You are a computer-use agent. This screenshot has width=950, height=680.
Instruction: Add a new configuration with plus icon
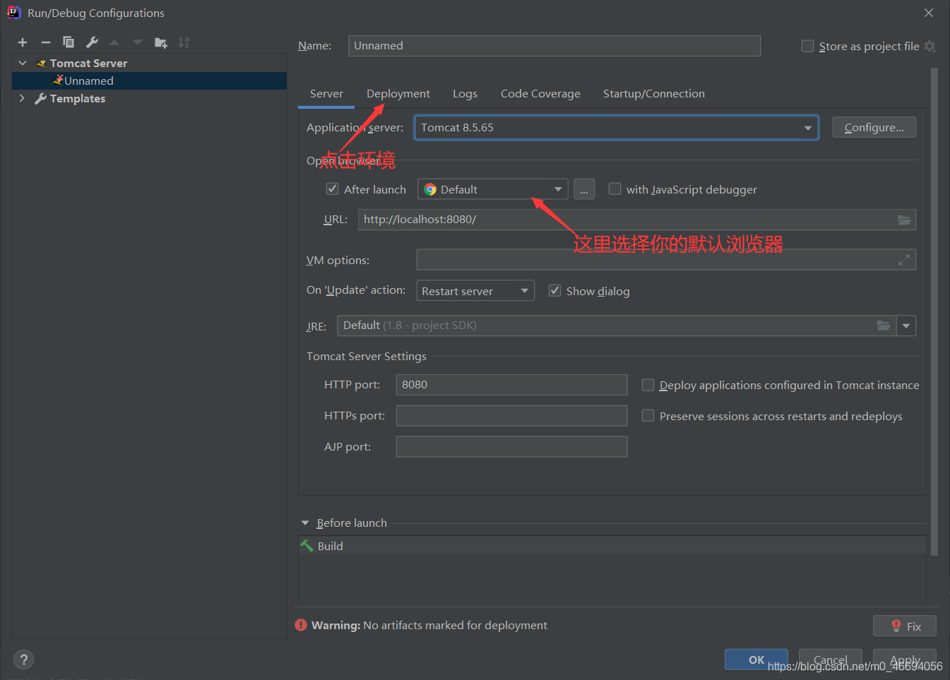click(23, 42)
